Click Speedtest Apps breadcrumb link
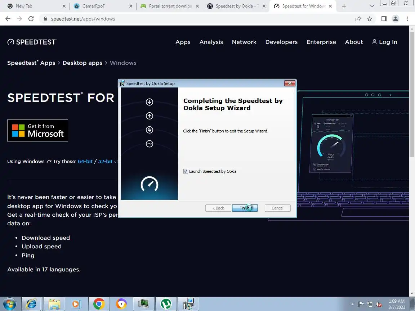The image size is (415, 311). (31, 63)
